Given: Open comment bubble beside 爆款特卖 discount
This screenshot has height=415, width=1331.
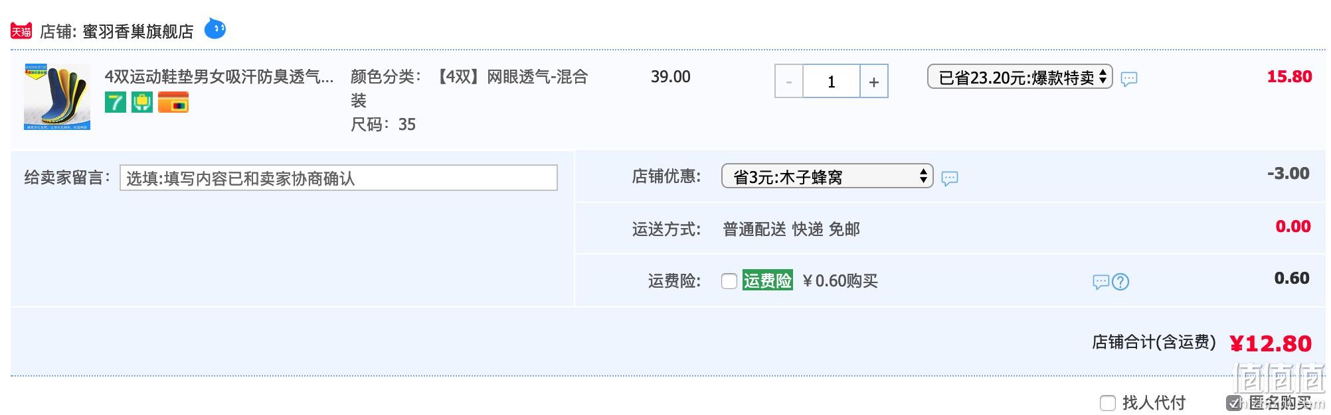Looking at the screenshot, I should pyautogui.click(x=1129, y=79).
